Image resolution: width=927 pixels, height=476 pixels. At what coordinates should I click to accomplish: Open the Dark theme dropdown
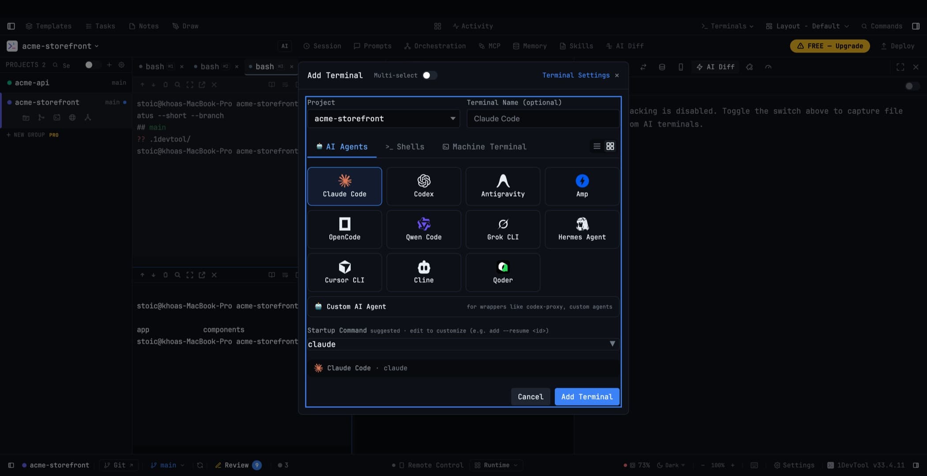tap(671, 465)
